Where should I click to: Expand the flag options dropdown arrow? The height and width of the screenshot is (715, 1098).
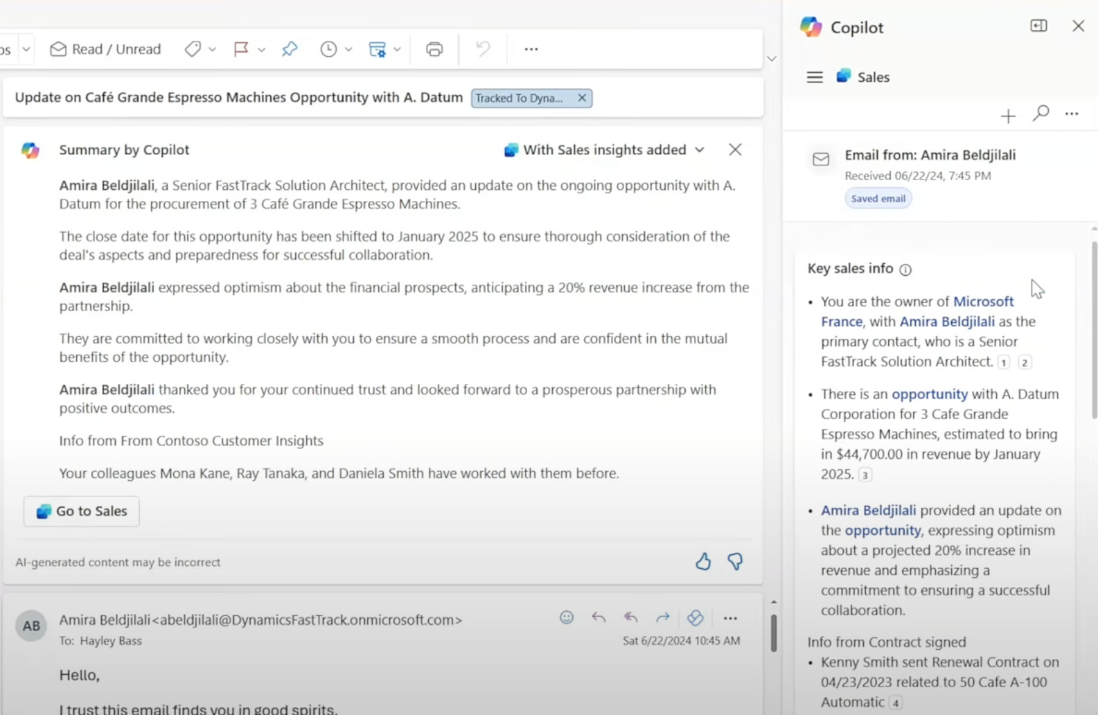pos(261,49)
